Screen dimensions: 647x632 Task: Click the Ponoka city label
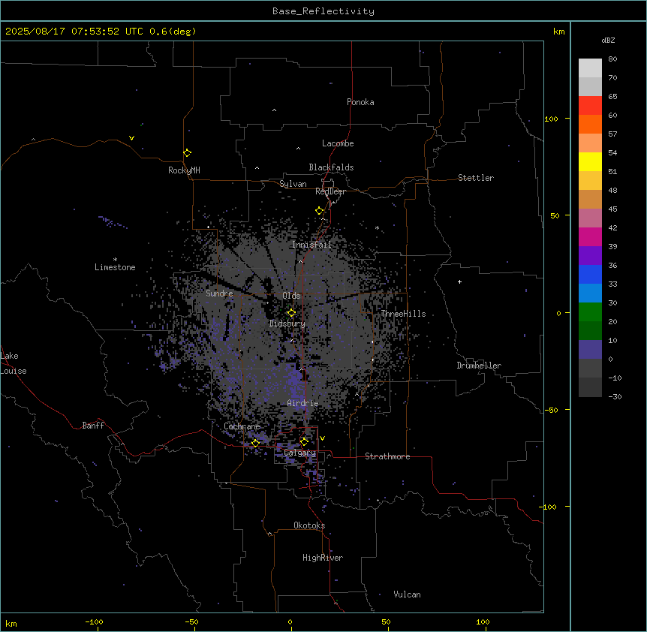[x=360, y=102]
